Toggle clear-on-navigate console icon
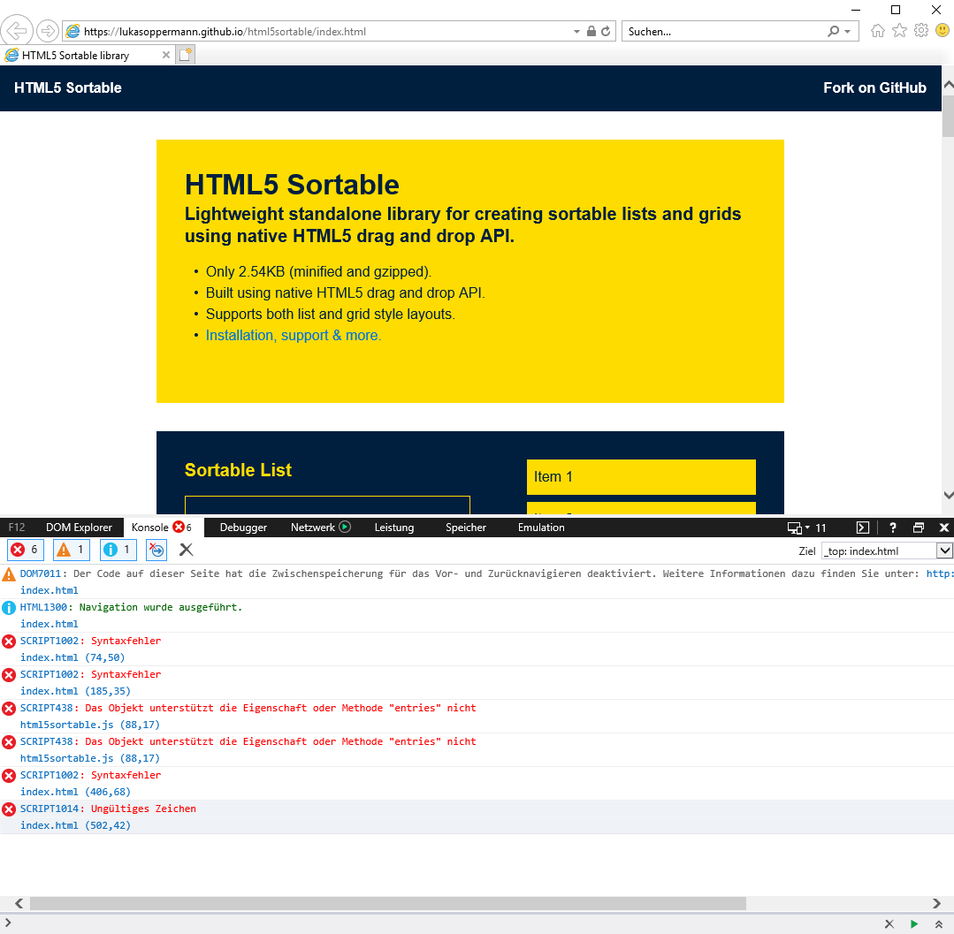Viewport: 954px width, 934px height. pyautogui.click(x=156, y=551)
